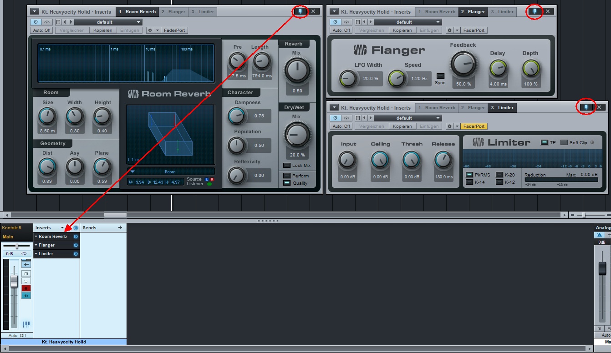
Task: Click FaderPort button in Limiter window
Action: 474,126
